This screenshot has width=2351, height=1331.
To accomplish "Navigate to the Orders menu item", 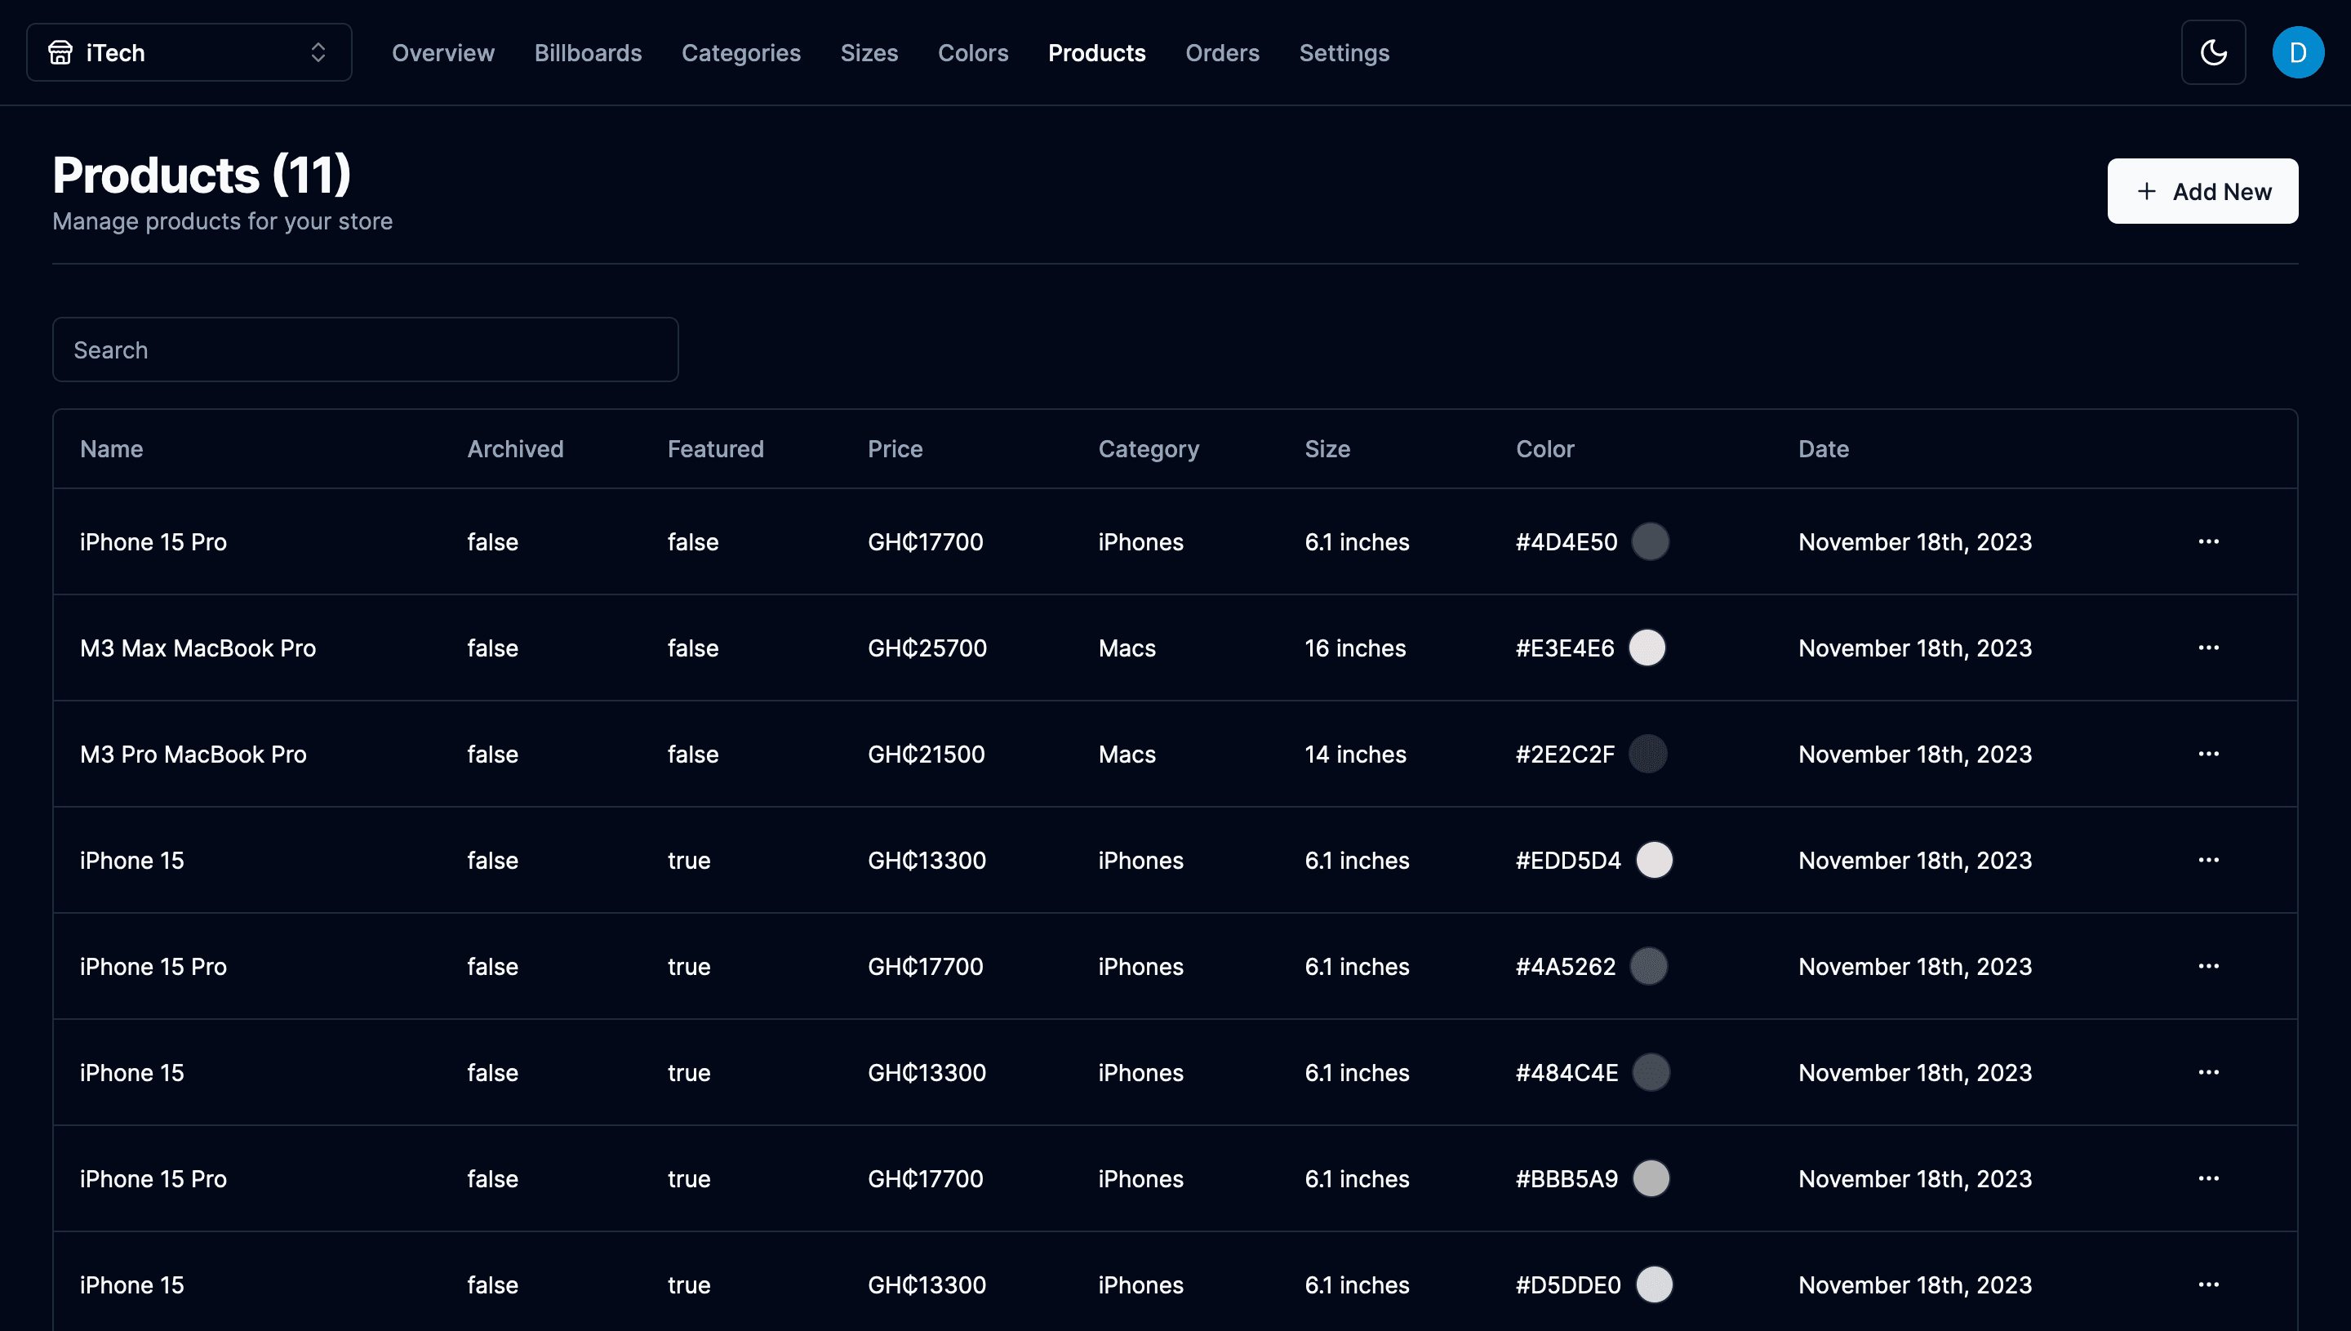I will click(x=1222, y=51).
